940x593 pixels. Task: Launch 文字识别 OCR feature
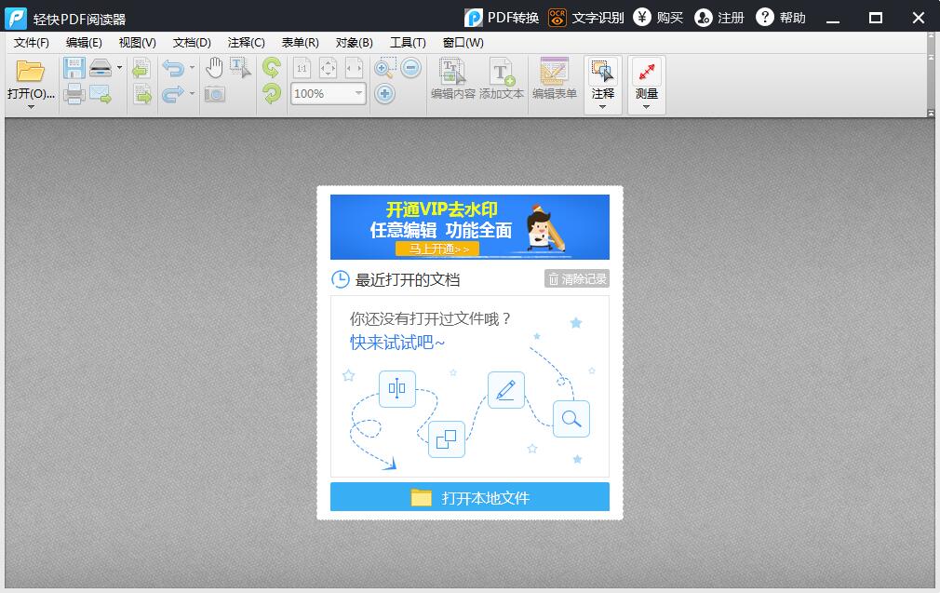click(586, 18)
